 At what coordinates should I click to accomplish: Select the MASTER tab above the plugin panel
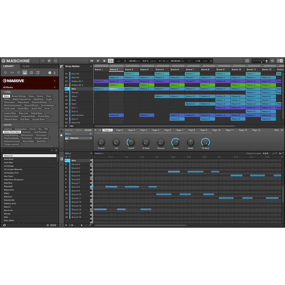[x=69, y=130]
